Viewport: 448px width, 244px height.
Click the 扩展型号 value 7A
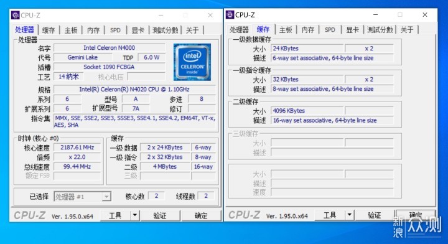coord(136,108)
